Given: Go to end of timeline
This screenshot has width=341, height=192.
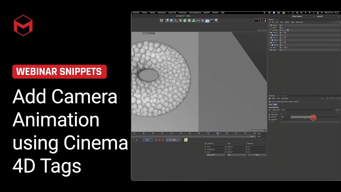Looking at the screenshot, I should [139, 140].
